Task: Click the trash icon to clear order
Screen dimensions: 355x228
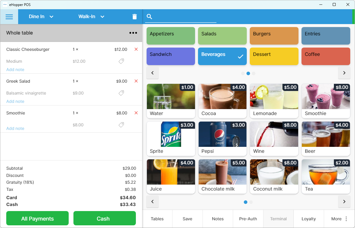Action: coord(135,17)
